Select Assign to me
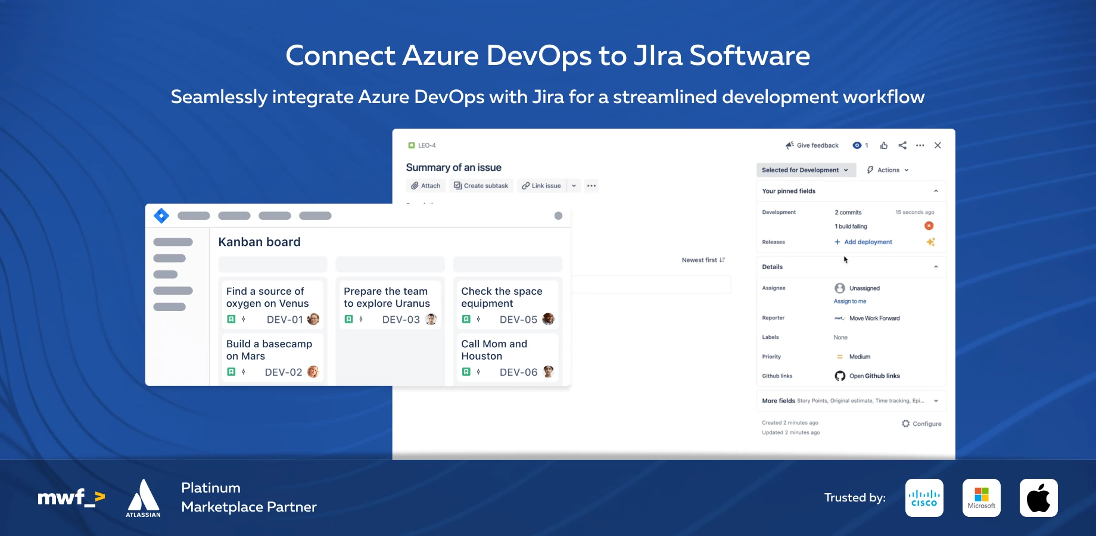Screen dimensions: 1096x536 pyautogui.click(x=850, y=301)
